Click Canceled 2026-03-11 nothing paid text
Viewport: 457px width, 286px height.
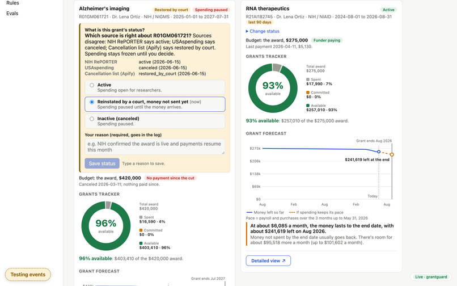(119, 184)
